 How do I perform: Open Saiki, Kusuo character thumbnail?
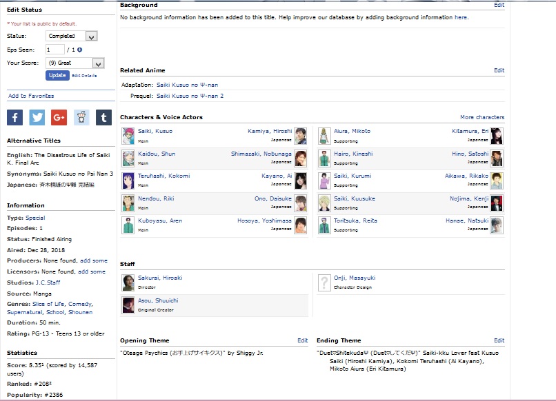[x=128, y=136]
